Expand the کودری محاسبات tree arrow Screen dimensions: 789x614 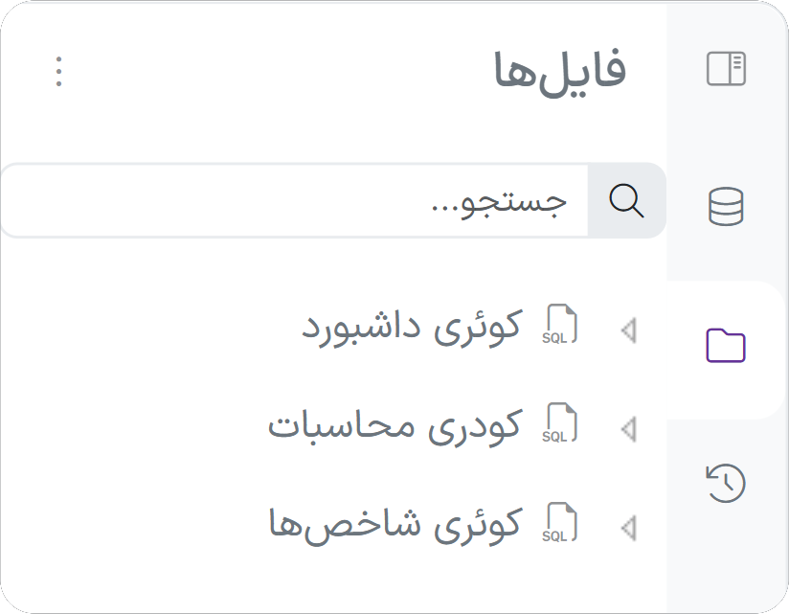tap(628, 428)
